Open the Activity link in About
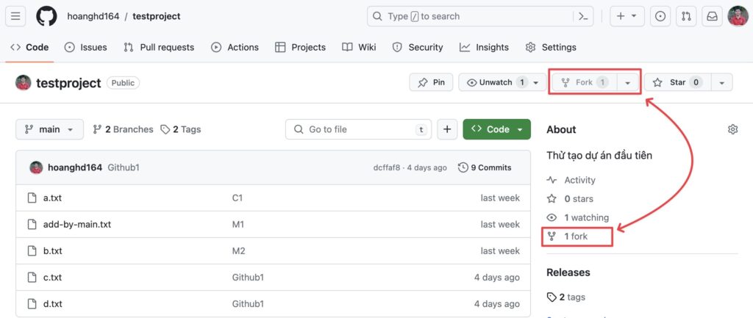Screen dimensions: 753x318 pos(571,180)
